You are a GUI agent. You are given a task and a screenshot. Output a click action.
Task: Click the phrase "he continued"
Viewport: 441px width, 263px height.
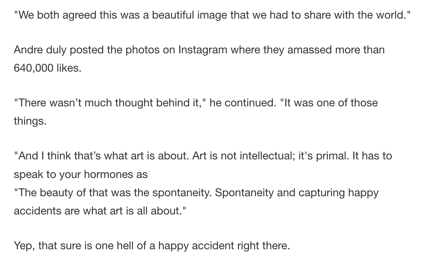point(242,103)
